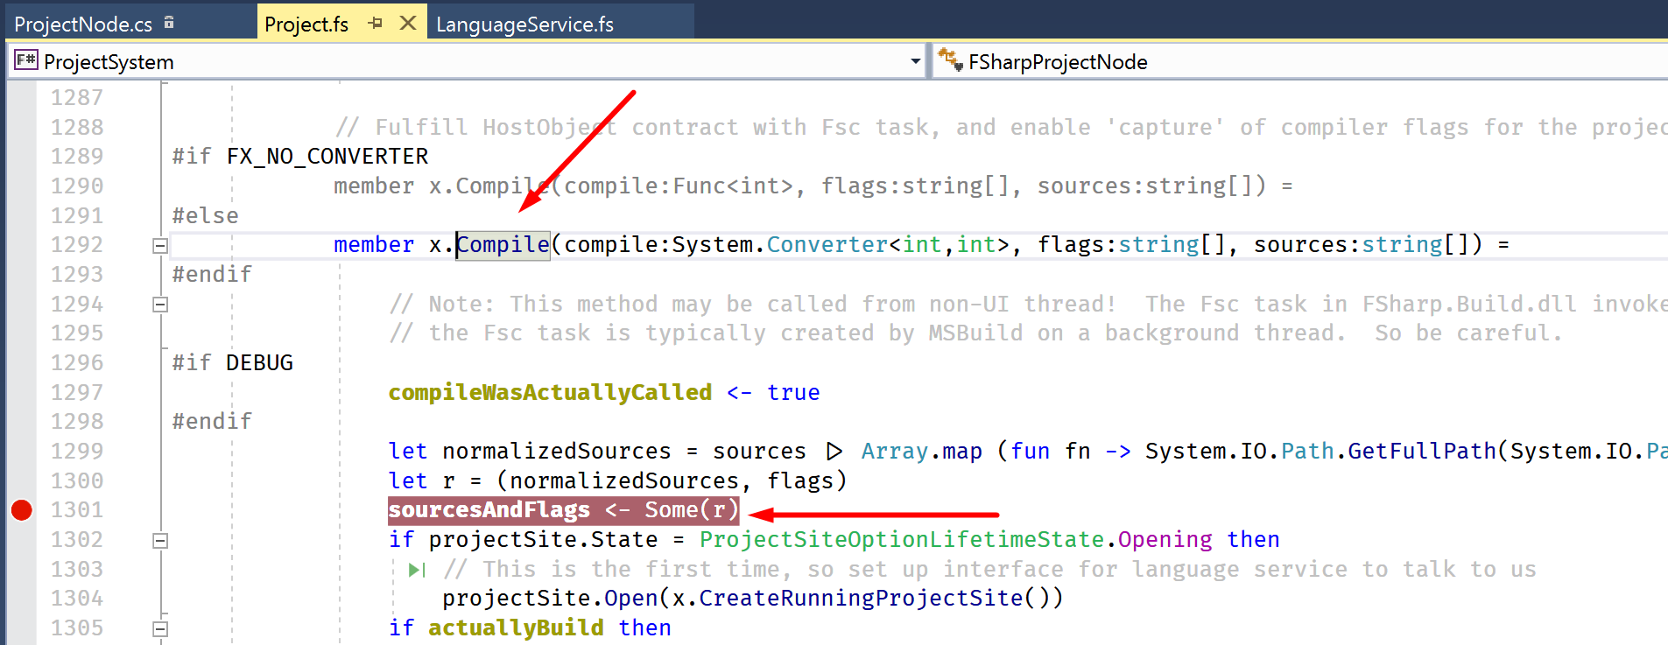The height and width of the screenshot is (645, 1668).
Task: Click the #else directive on line 1291
Action: click(x=205, y=215)
